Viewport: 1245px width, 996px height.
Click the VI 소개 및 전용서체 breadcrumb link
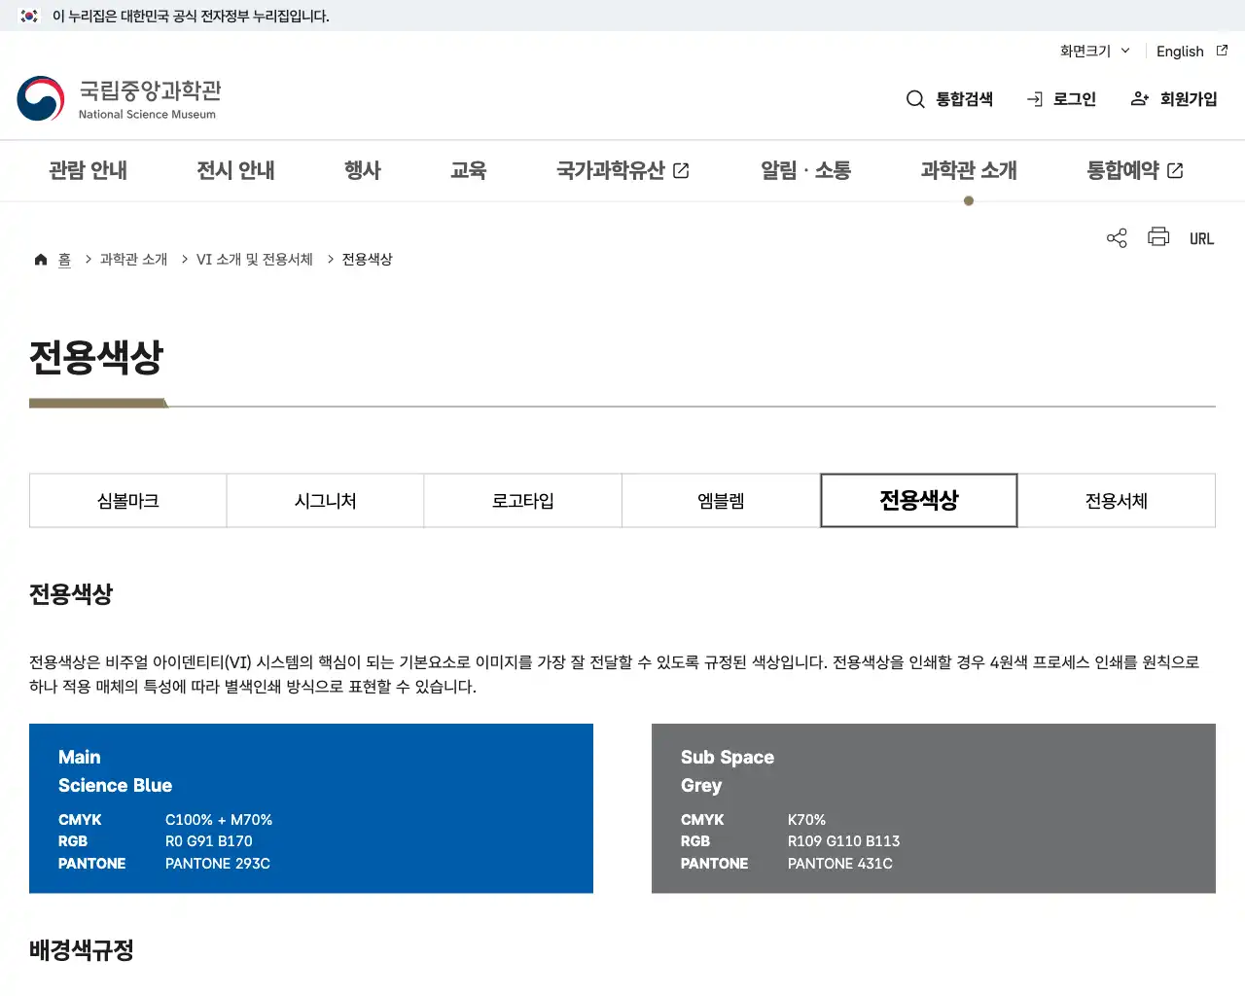(253, 259)
